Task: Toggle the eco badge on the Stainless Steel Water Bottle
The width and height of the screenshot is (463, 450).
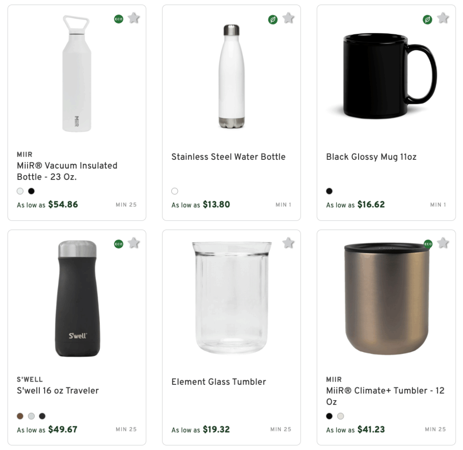Action: point(273,20)
